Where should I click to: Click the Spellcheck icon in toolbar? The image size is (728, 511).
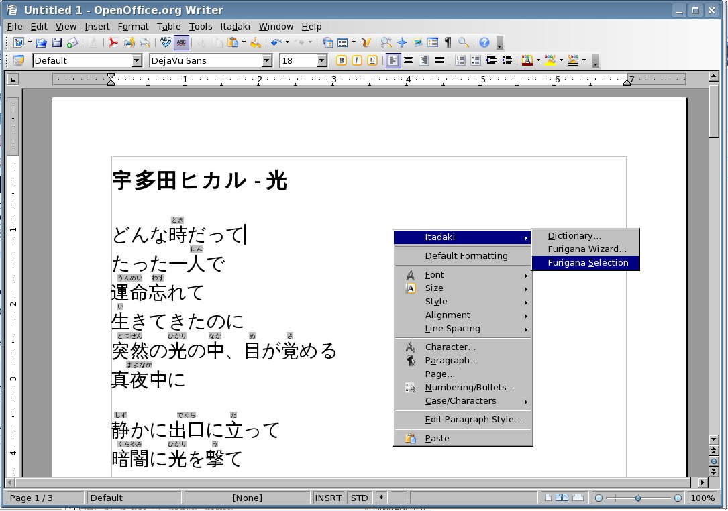pyautogui.click(x=166, y=42)
